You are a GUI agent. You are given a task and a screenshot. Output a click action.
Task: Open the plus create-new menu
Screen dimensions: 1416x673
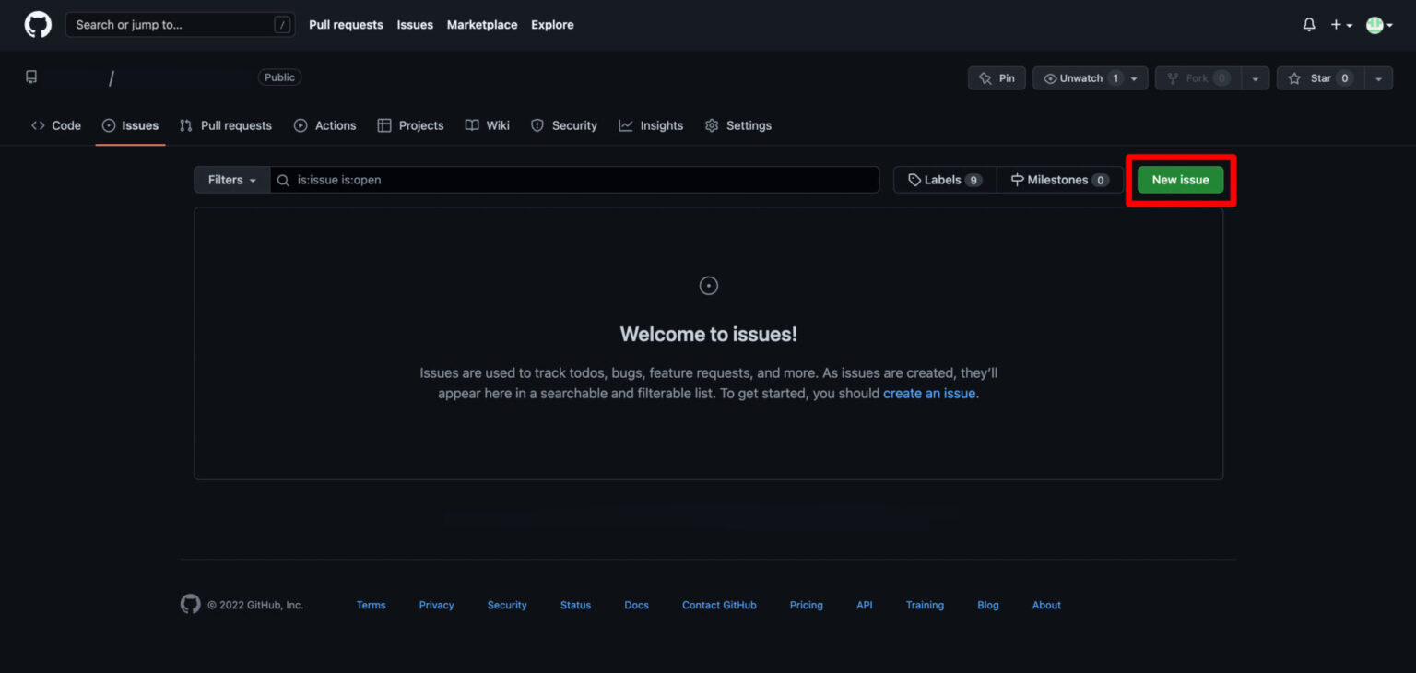click(1340, 25)
